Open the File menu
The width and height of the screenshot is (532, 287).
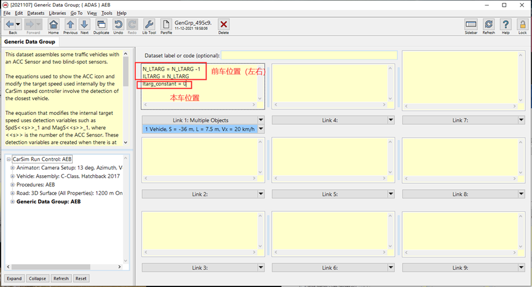pyautogui.click(x=7, y=13)
